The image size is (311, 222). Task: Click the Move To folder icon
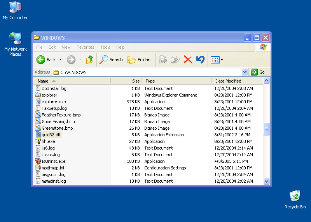(163, 60)
